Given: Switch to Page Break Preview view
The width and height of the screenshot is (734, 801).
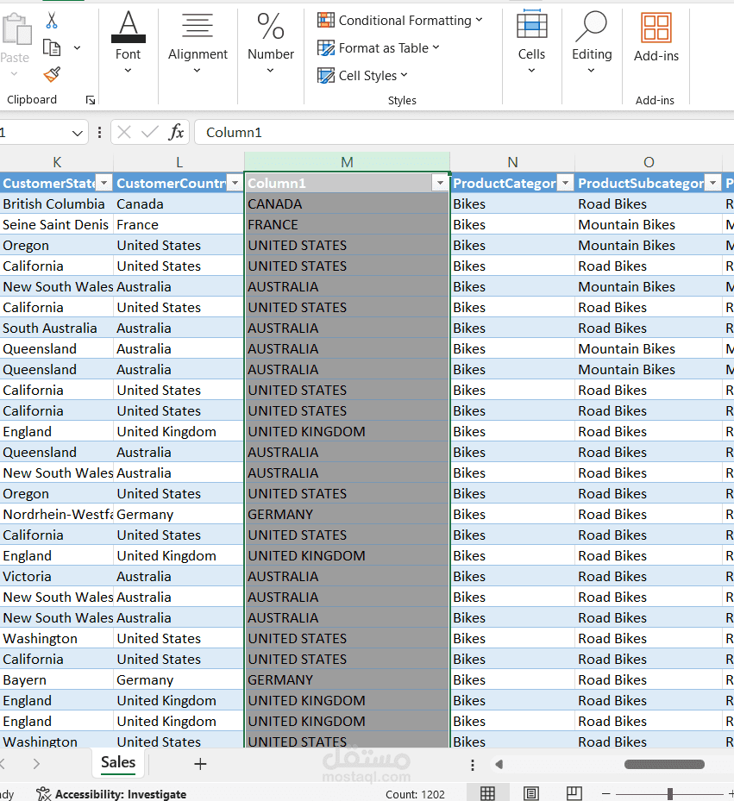Looking at the screenshot, I should [x=574, y=793].
